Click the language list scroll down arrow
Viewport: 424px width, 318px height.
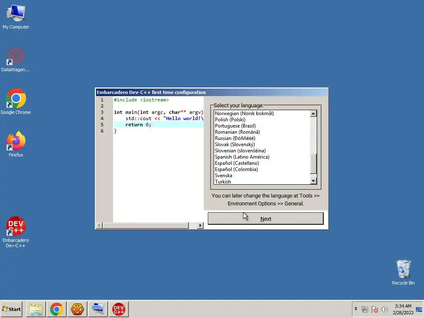[x=313, y=181]
